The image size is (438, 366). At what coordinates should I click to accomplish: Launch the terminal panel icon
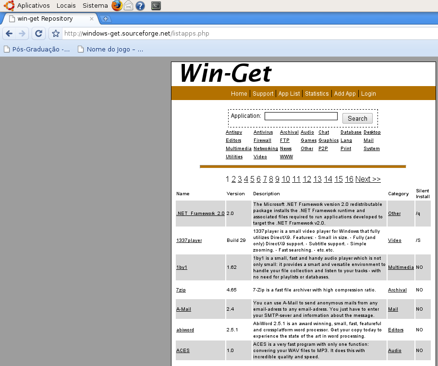pyautogui.click(x=156, y=6)
